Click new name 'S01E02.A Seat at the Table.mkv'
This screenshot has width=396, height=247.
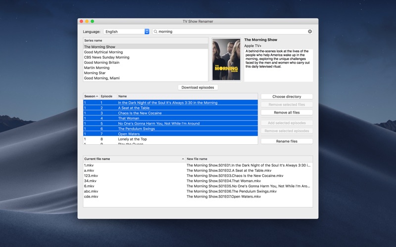(229, 170)
